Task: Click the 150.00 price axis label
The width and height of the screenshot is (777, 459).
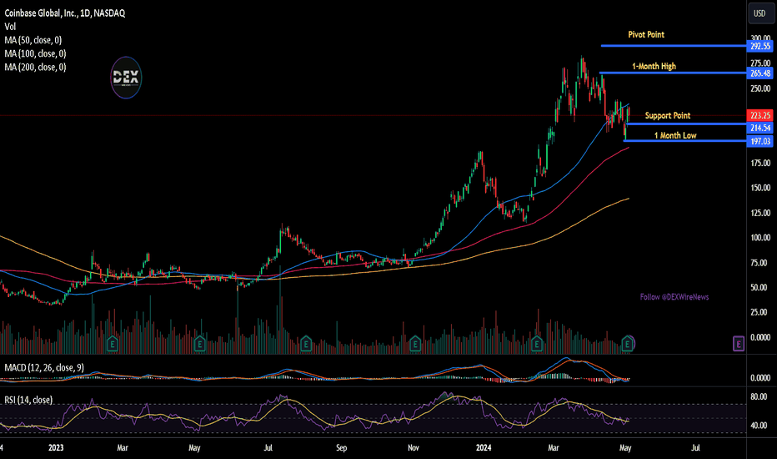Action: 760,188
